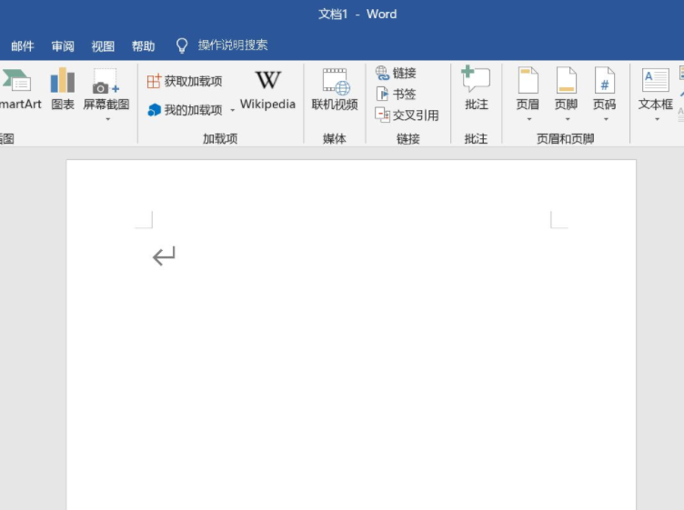Insert a cross-reference (交叉引用)
684x510 pixels.
point(407,115)
